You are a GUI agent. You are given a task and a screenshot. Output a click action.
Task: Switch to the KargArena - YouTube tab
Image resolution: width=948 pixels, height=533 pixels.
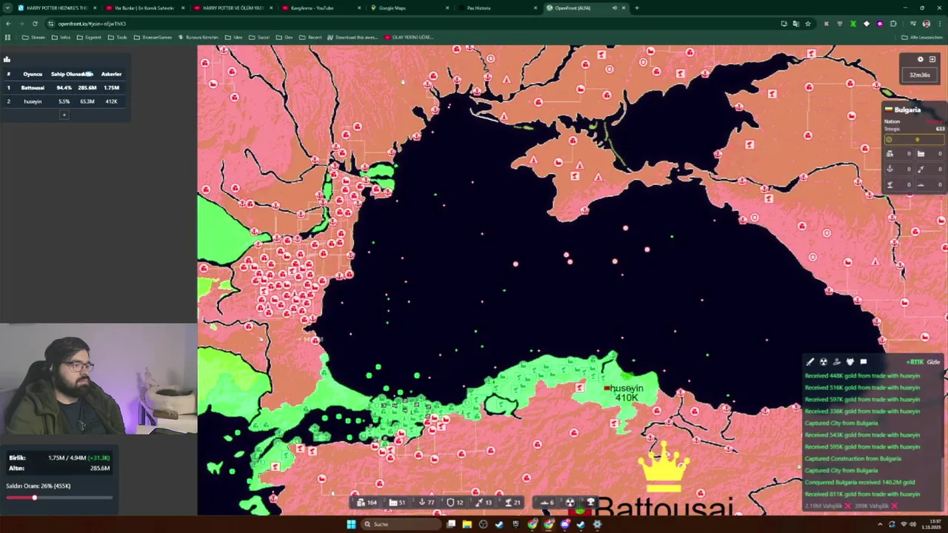(318, 7)
